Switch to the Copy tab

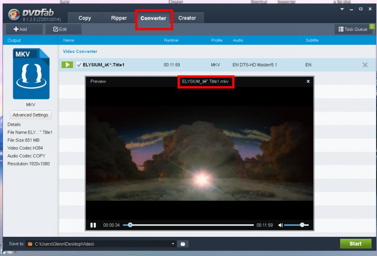(x=85, y=18)
